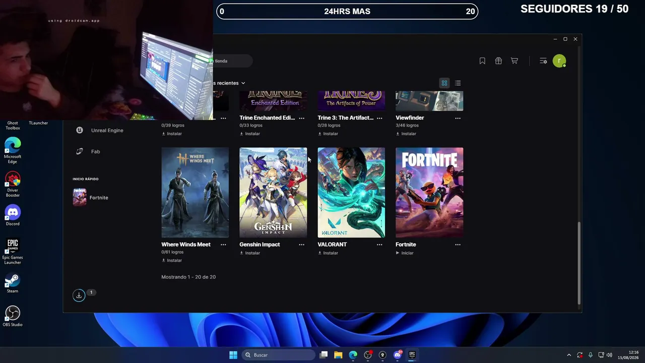Show hidden system tray icons
645x363 pixels.
pos(569,355)
